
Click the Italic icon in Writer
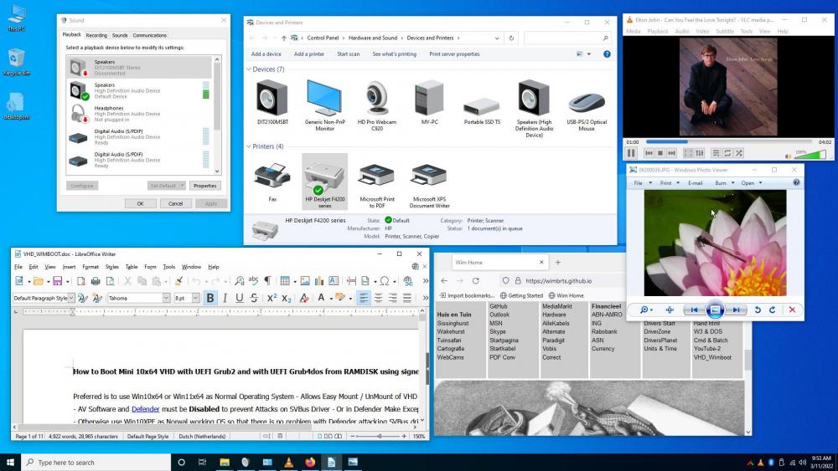(225, 298)
